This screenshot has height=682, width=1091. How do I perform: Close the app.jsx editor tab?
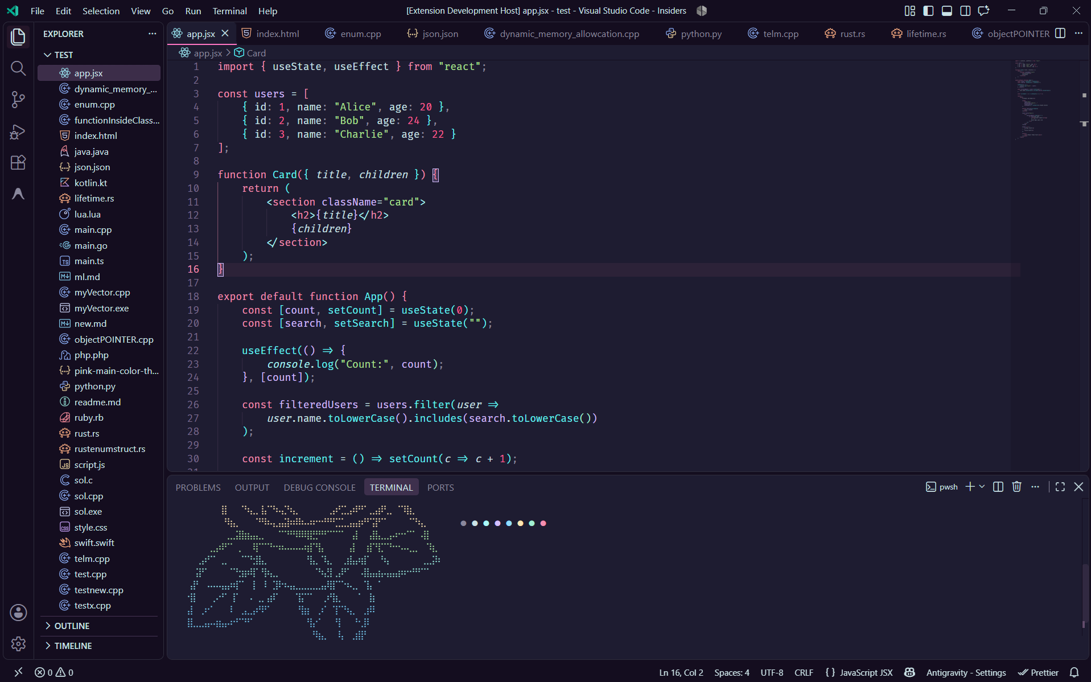[x=225, y=34]
